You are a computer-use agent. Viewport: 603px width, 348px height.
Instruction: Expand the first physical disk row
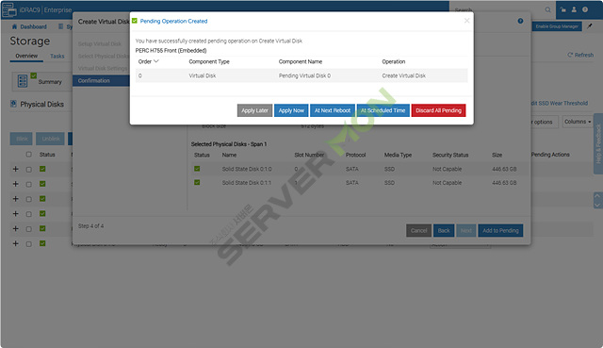15,169
